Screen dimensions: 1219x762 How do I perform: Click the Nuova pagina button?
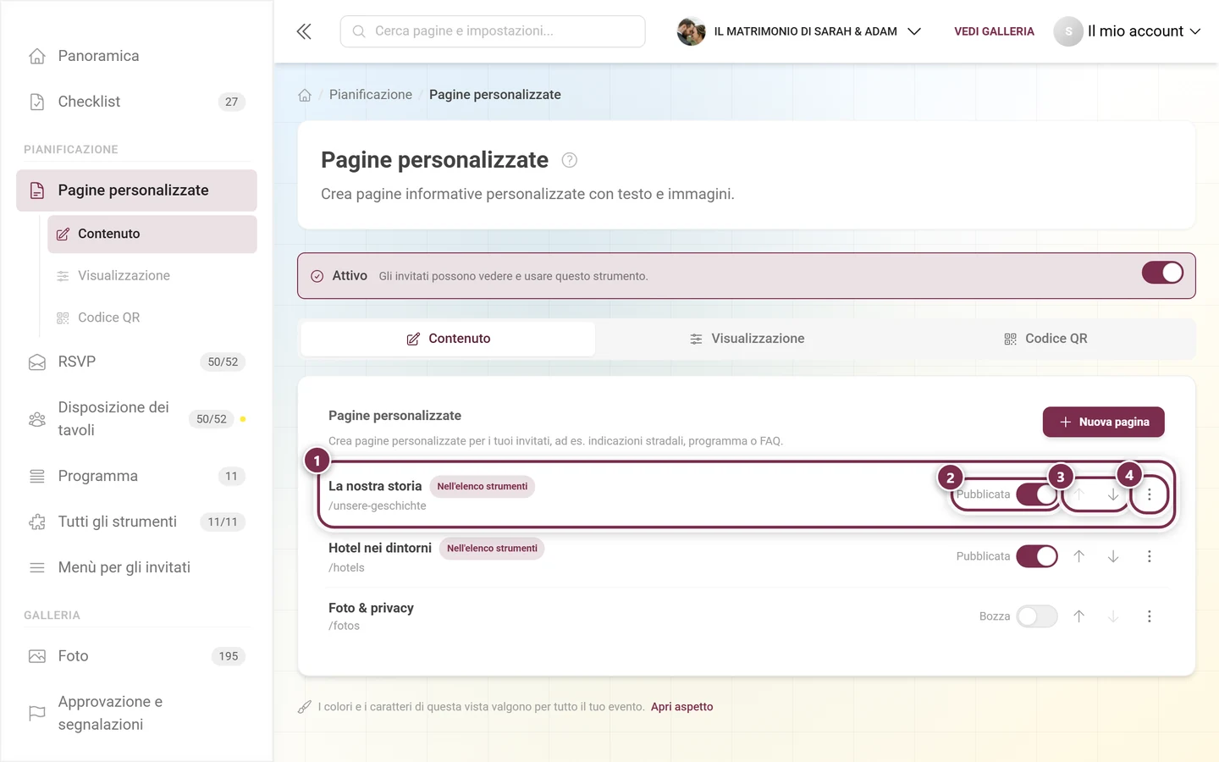click(x=1103, y=422)
